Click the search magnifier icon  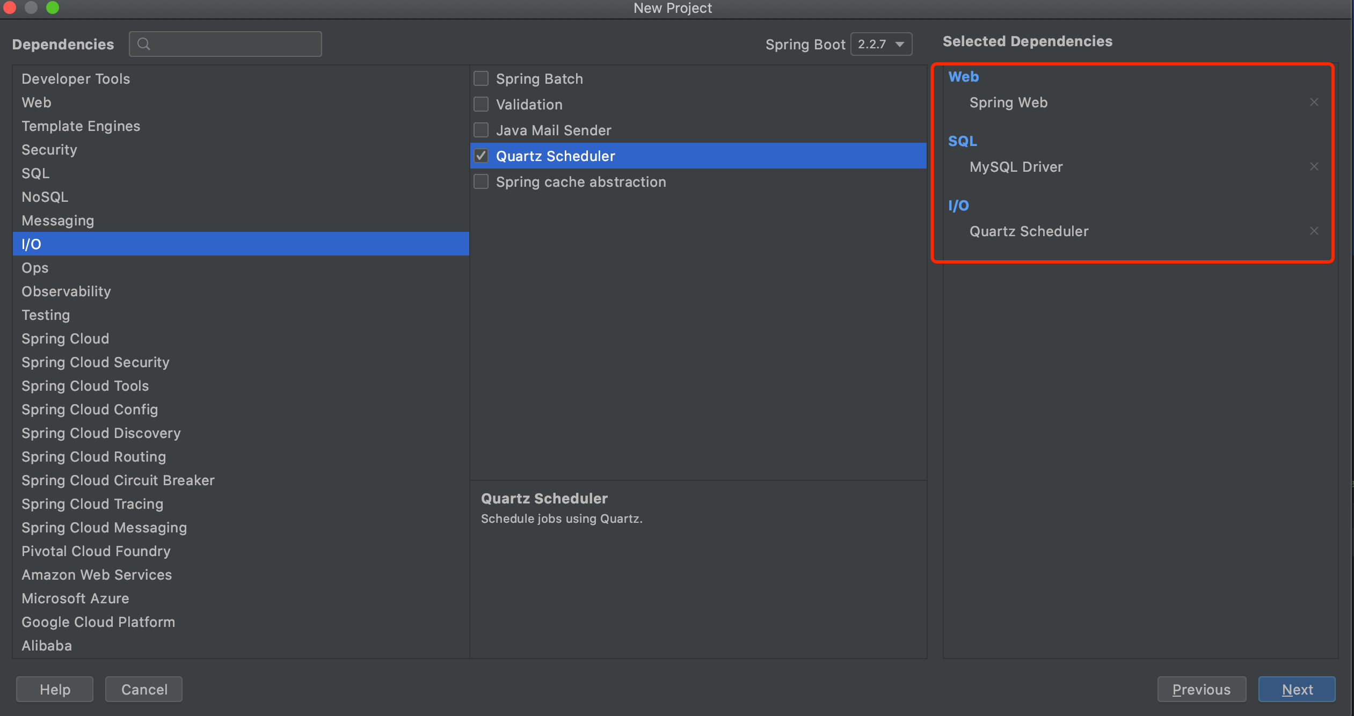point(143,44)
